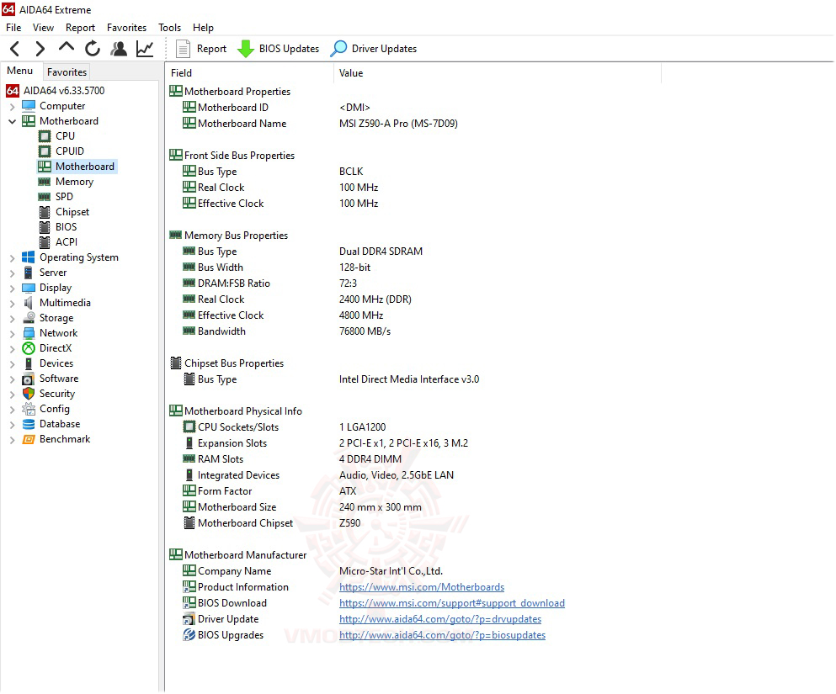Screen dimensions: 836x694
Task: Click the Network icon in tree
Action: (29, 333)
